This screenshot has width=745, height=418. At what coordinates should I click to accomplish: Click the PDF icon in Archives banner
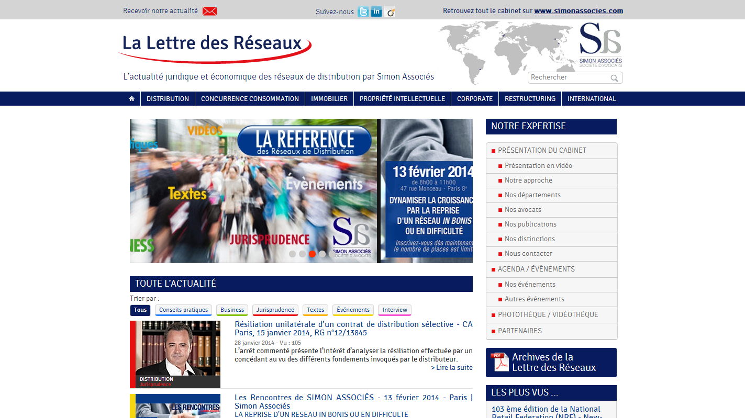coord(499,362)
